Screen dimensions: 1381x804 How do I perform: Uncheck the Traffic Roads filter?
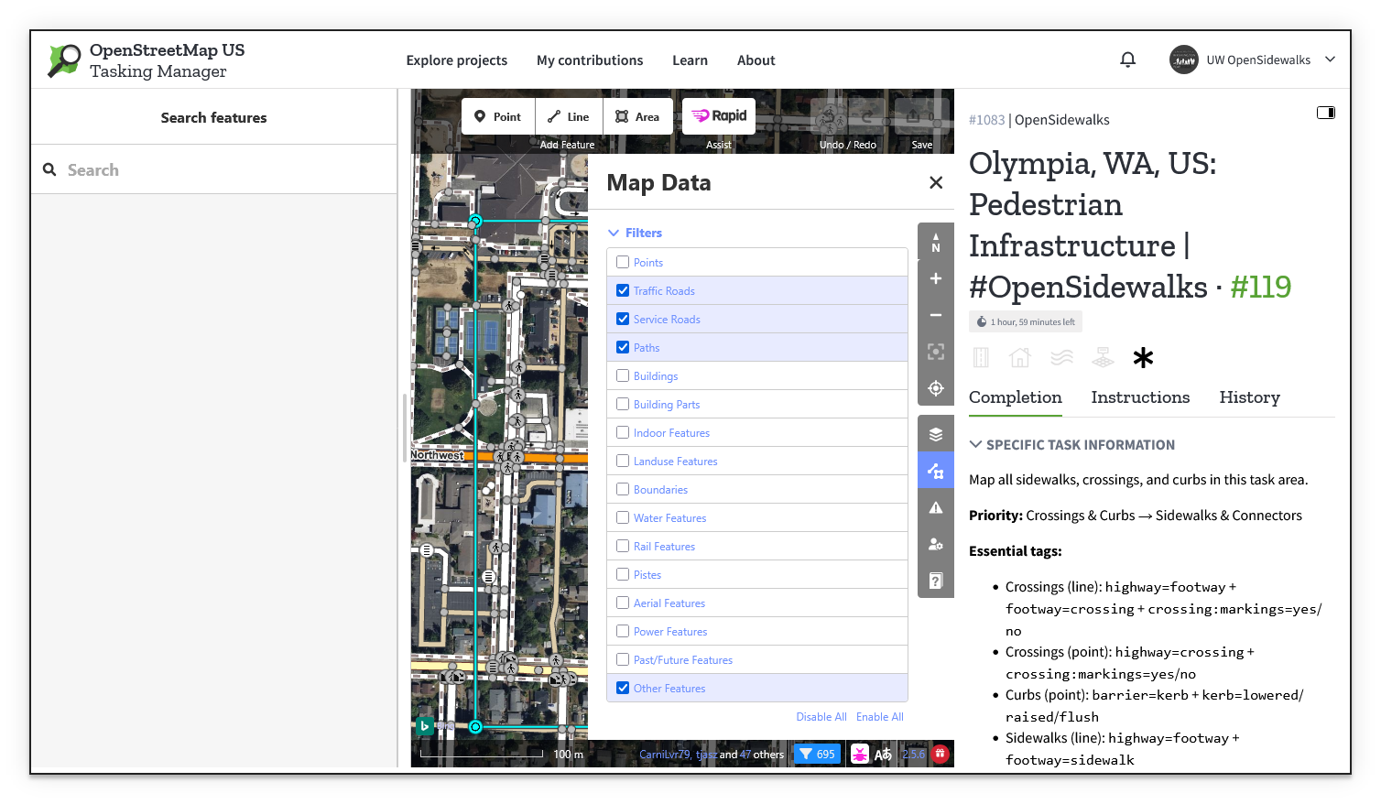click(624, 290)
